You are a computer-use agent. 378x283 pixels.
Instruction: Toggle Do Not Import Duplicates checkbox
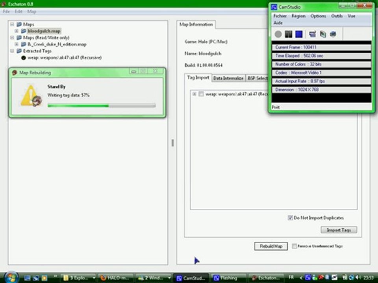[x=290, y=218]
